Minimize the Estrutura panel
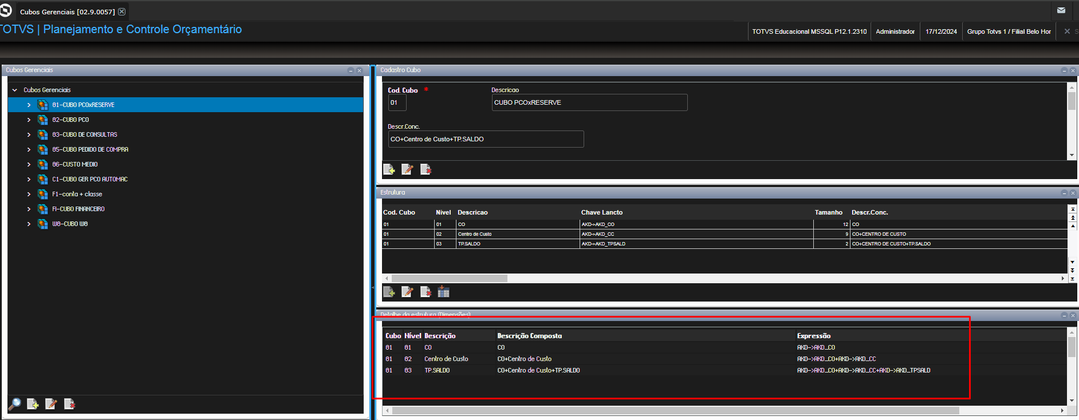The width and height of the screenshot is (1079, 420). (x=1065, y=193)
